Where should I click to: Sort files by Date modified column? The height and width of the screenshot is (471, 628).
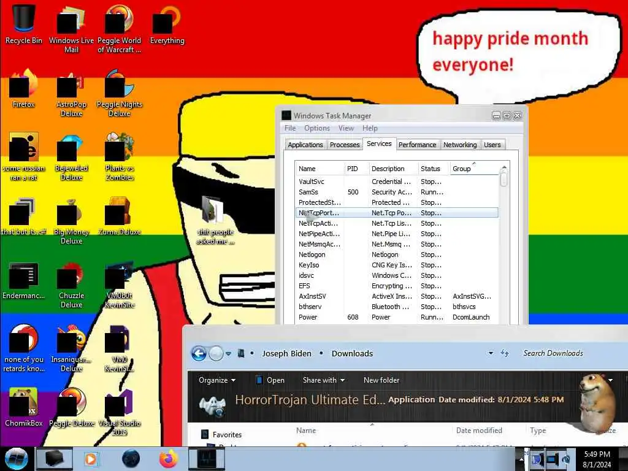pyautogui.click(x=479, y=430)
